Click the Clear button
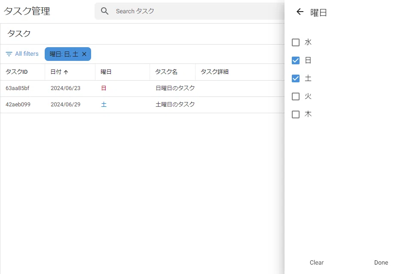 pyautogui.click(x=317, y=262)
